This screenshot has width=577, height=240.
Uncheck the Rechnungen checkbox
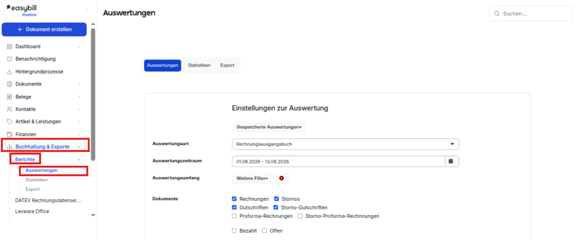coord(234,199)
